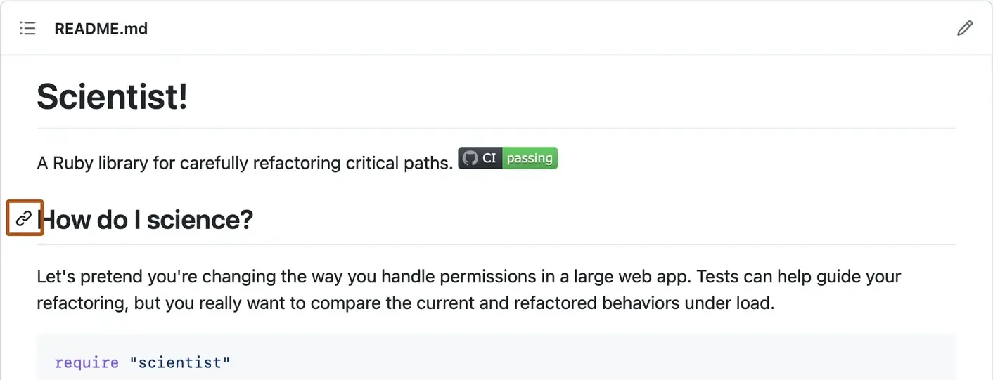Image resolution: width=993 pixels, height=380 pixels.
Task: Click the anchor link icon beside the heading
Action: tap(24, 218)
